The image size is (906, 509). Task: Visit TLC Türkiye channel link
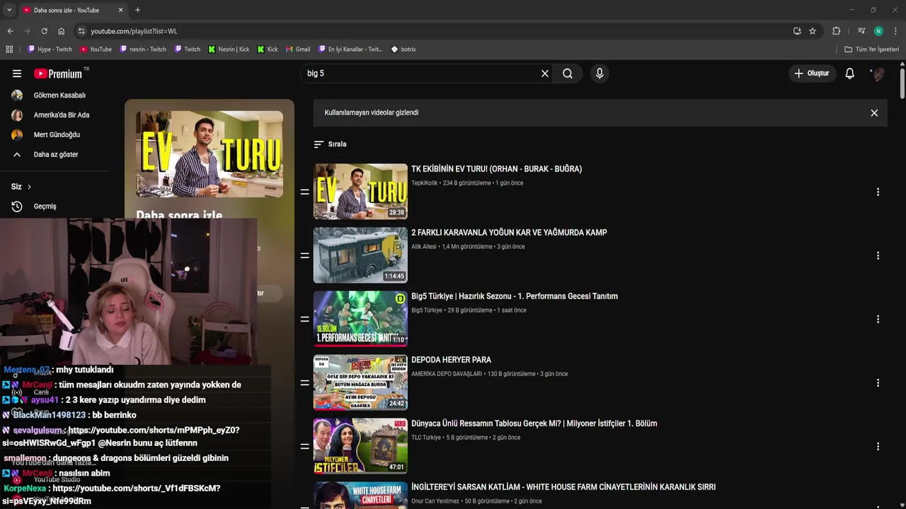coord(426,438)
